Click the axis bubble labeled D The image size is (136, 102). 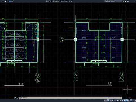[x=62, y=40]
